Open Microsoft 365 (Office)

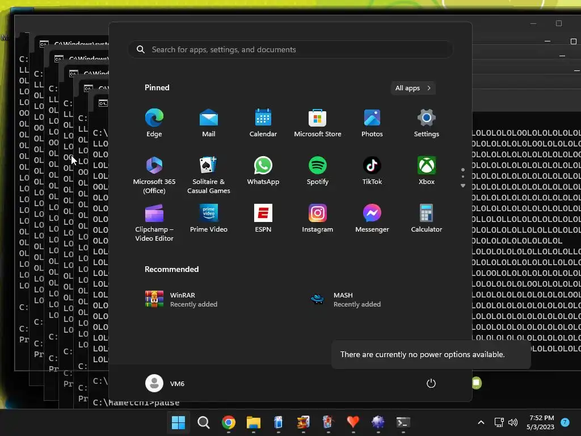coord(154,175)
